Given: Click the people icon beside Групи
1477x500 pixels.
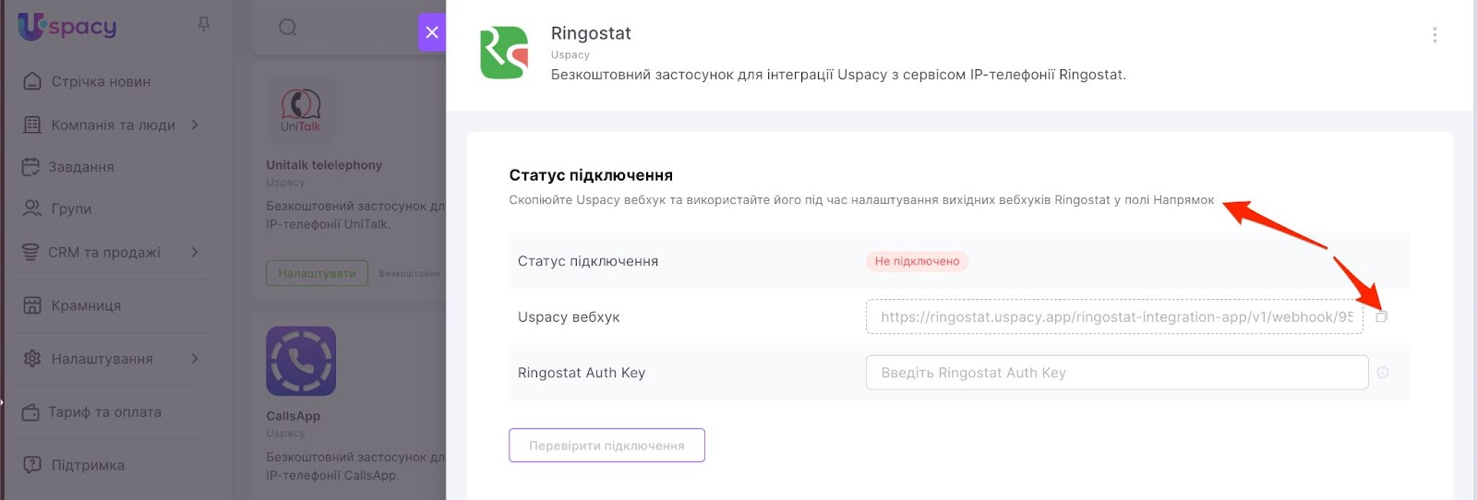Looking at the screenshot, I should [32, 208].
